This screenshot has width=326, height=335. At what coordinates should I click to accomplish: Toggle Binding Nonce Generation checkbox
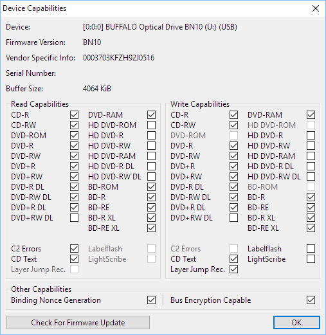[151, 300]
